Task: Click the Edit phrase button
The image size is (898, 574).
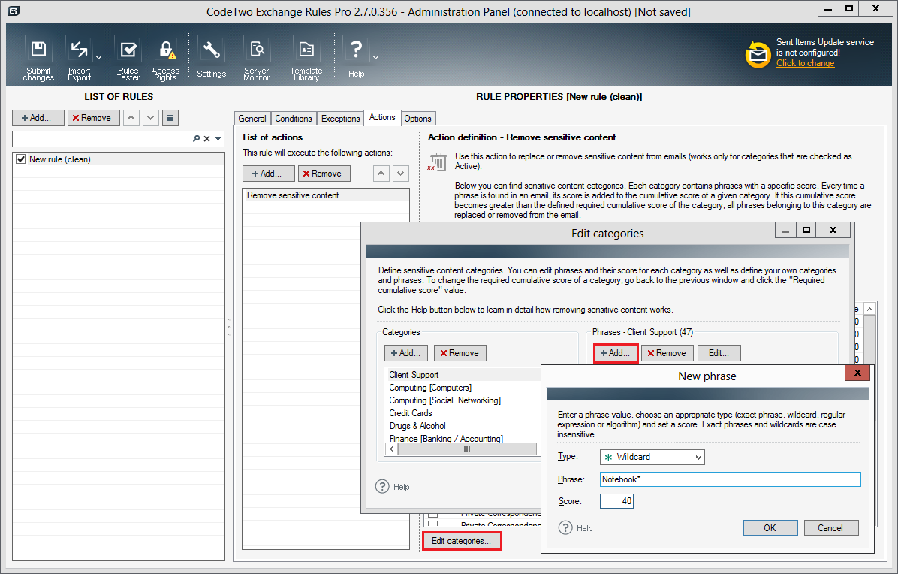Action: (x=719, y=353)
